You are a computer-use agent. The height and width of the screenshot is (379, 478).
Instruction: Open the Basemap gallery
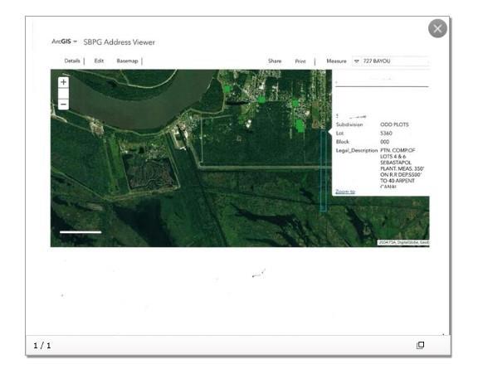pos(128,61)
